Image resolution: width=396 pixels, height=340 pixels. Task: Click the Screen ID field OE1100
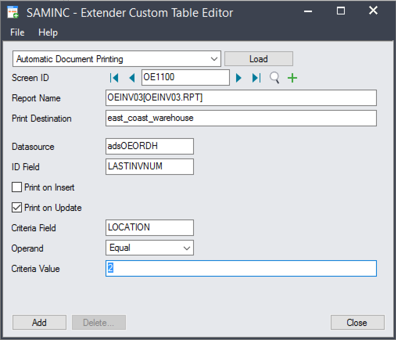[186, 77]
